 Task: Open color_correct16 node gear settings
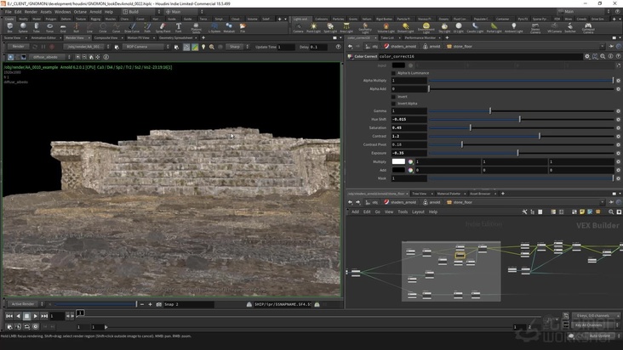pyautogui.click(x=586, y=56)
